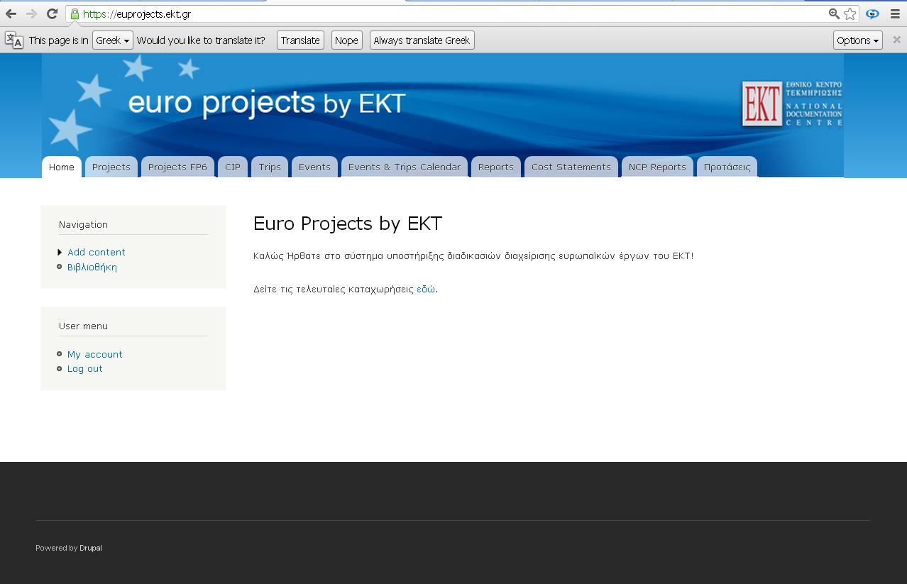Open the CIP tab

(x=233, y=167)
